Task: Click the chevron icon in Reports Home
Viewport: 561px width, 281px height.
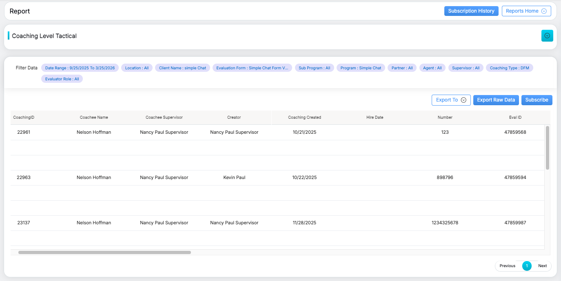Action: coord(544,11)
